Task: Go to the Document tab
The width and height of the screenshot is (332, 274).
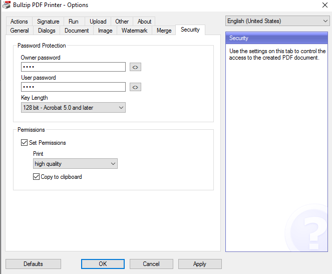Action: 77,31
